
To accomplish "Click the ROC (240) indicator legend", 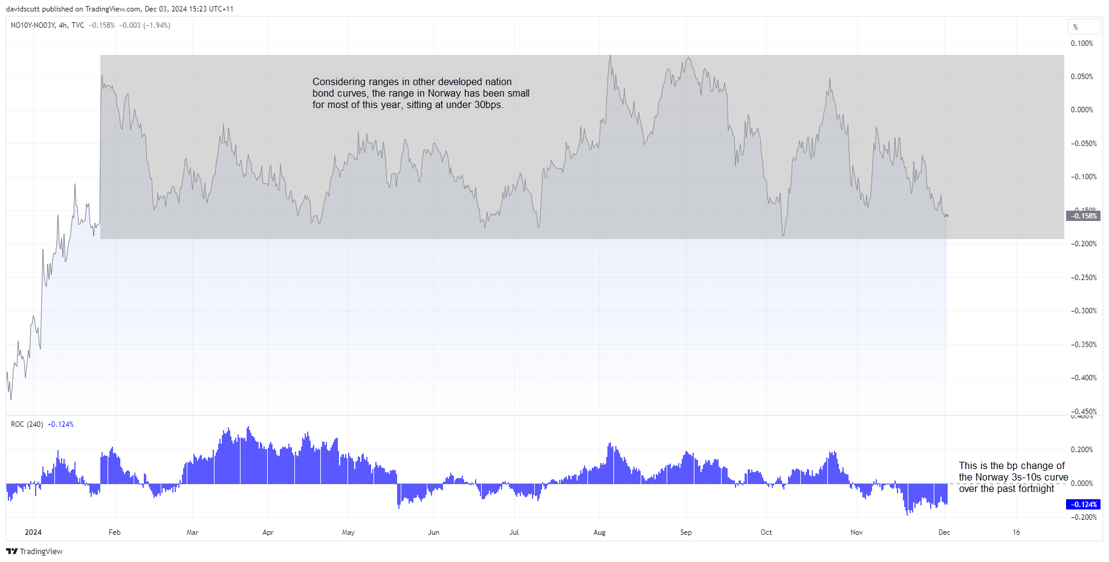I will tap(27, 424).
